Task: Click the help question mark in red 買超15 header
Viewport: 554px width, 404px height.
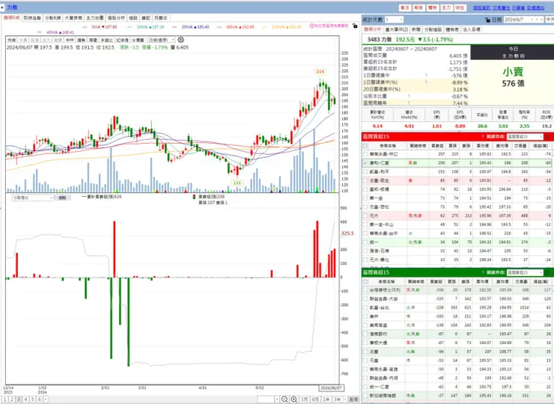Action: coord(483,137)
